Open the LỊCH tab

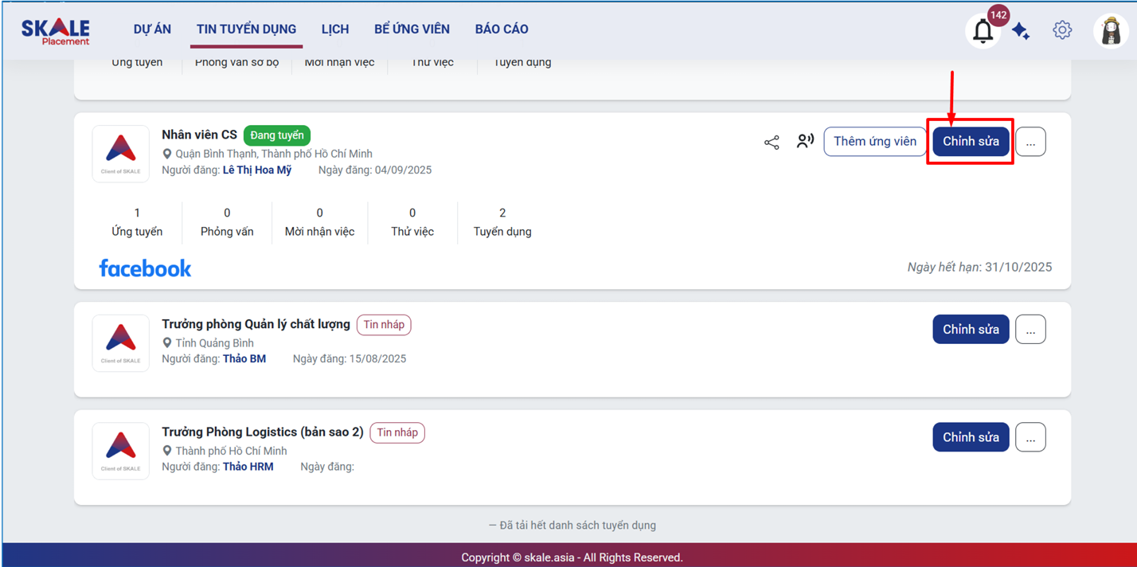335,29
